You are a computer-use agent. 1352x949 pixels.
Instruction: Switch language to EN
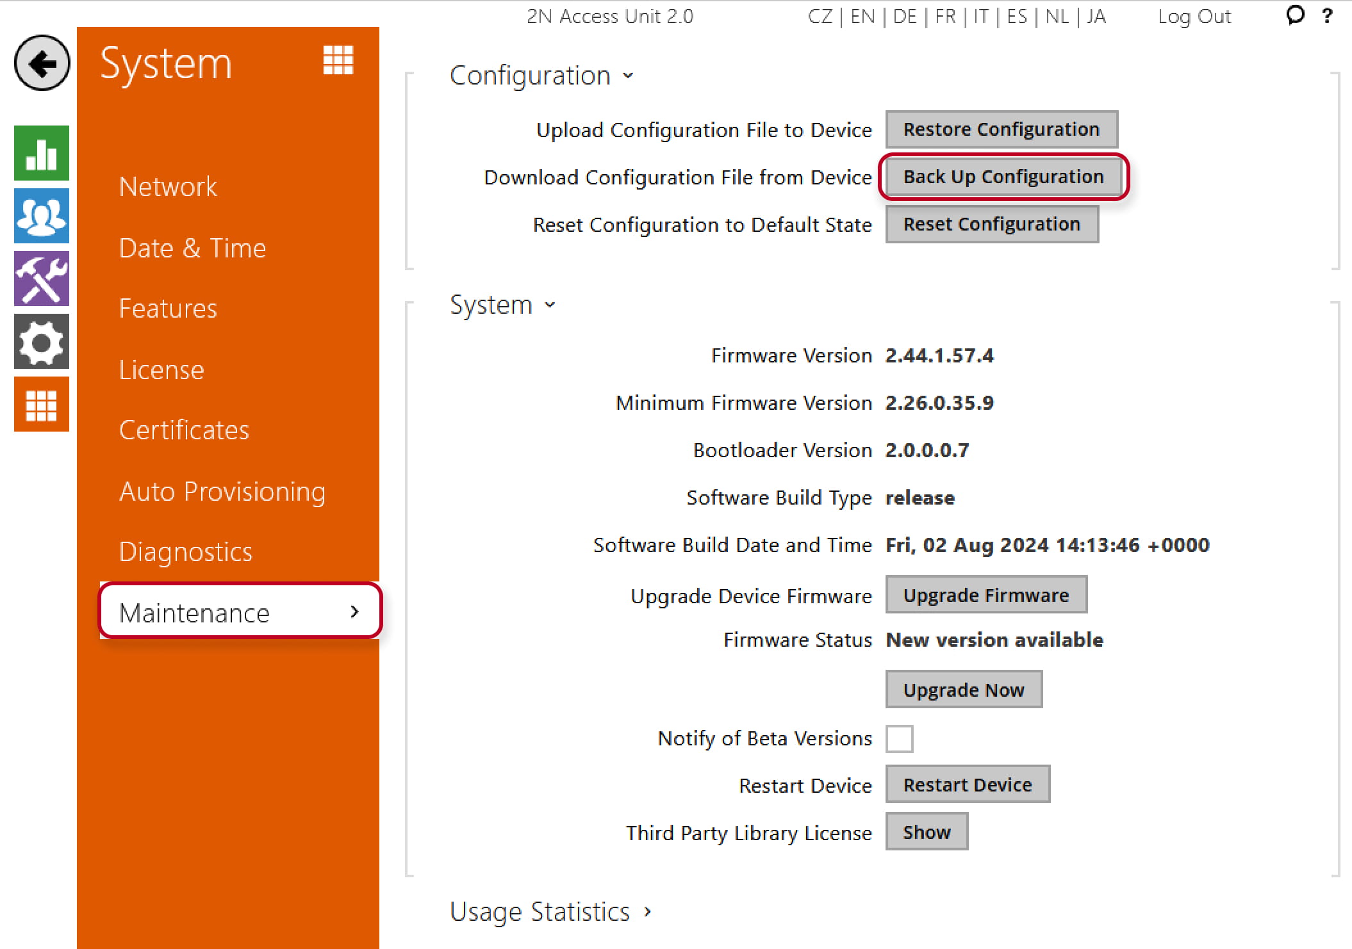tap(862, 16)
